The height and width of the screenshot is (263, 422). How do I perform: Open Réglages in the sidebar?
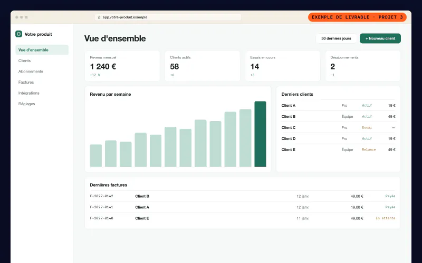[27, 104]
